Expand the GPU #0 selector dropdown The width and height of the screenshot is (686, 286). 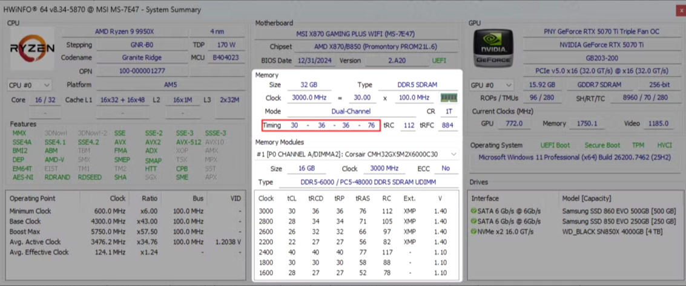click(491, 85)
